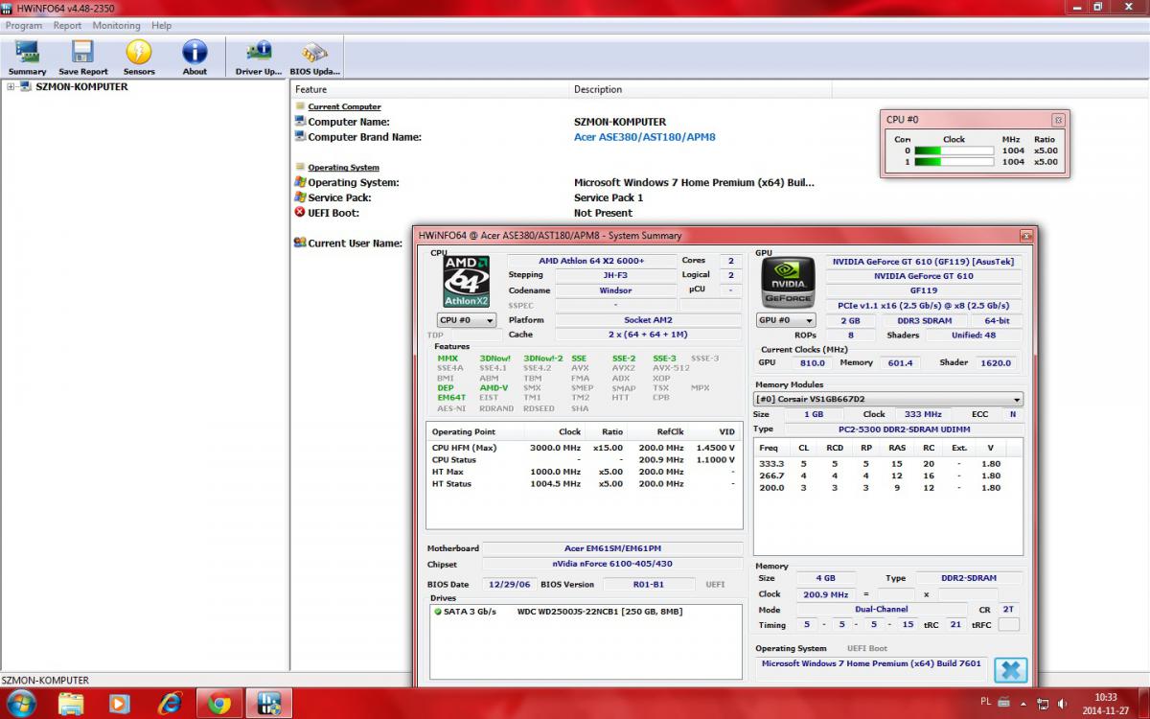Click the Description column header
The image size is (1150, 719).
coord(701,89)
